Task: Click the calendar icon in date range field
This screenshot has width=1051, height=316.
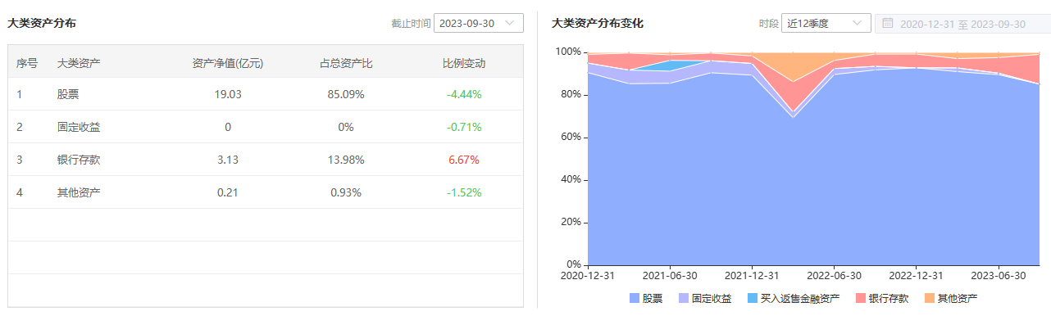Action: click(888, 24)
